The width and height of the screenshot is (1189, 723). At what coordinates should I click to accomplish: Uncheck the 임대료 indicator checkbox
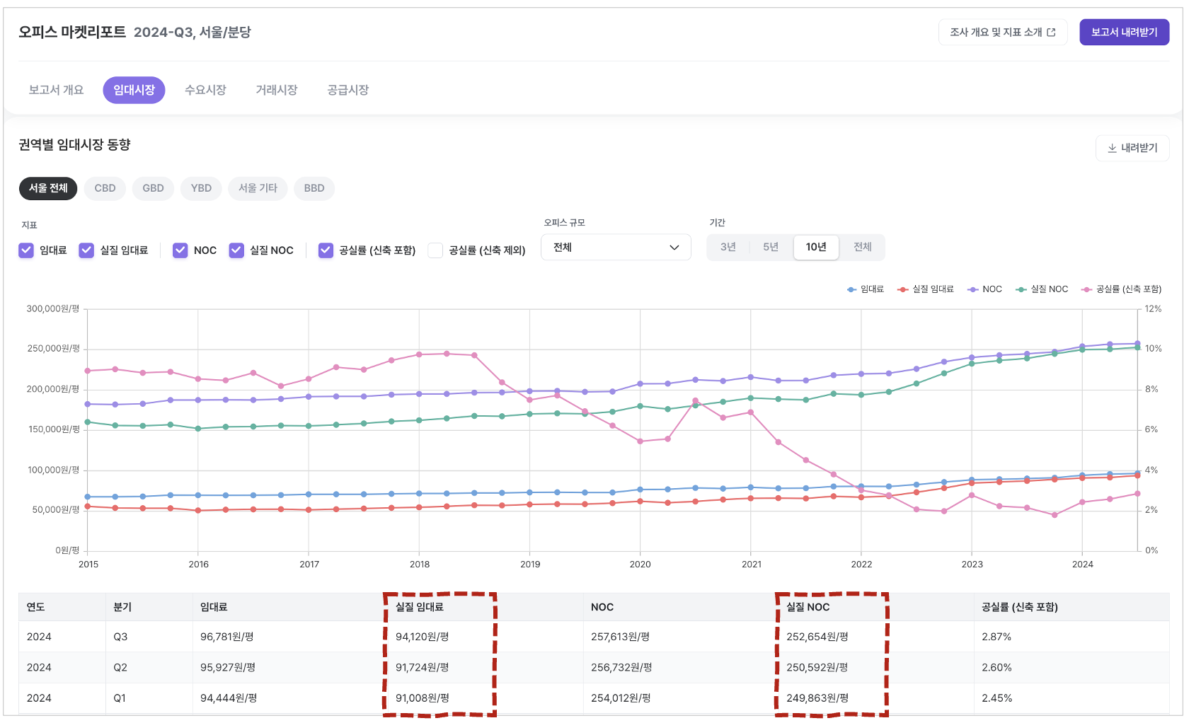point(26,250)
